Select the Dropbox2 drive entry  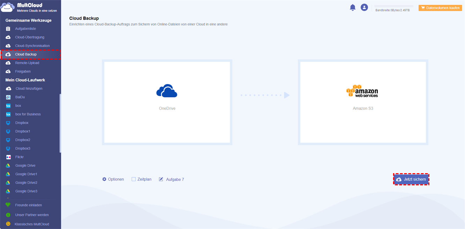pos(23,140)
